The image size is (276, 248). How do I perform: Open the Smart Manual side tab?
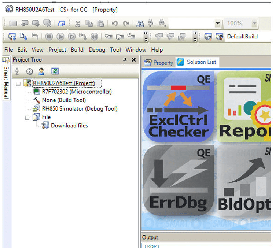tap(6, 81)
